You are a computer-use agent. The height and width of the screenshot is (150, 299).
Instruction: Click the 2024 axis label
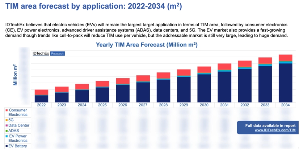82,105
